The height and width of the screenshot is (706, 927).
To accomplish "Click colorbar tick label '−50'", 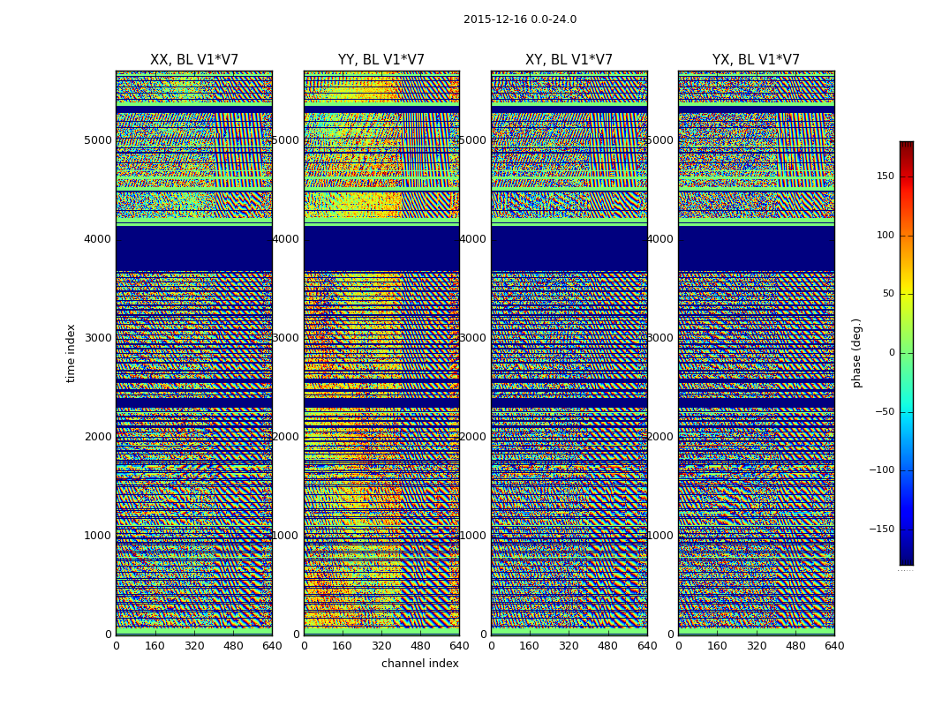I will (x=885, y=411).
